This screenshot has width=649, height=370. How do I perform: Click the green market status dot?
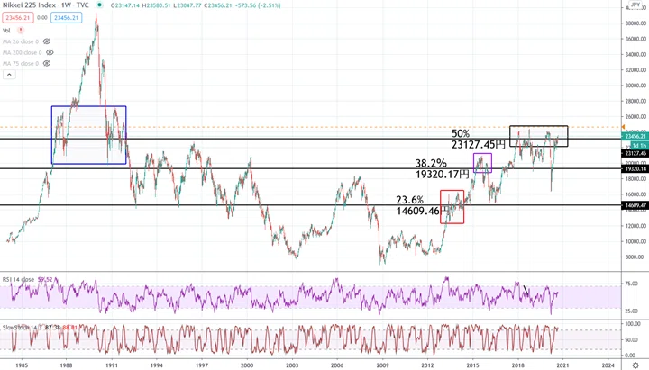click(x=99, y=5)
